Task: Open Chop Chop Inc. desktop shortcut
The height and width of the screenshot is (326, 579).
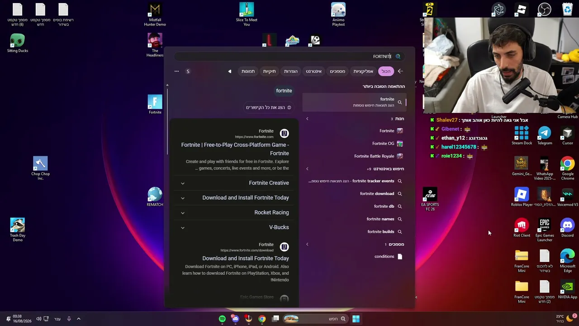Action: point(40,168)
